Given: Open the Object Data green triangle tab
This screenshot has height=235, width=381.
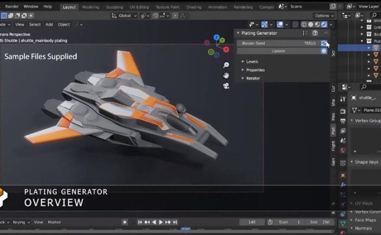Looking at the screenshot, I should click(343, 223).
